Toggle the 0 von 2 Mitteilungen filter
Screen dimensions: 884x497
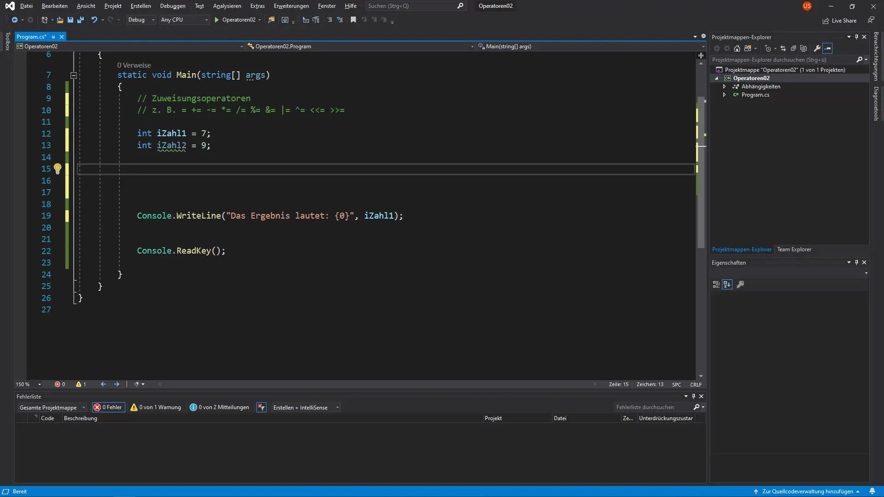point(220,407)
